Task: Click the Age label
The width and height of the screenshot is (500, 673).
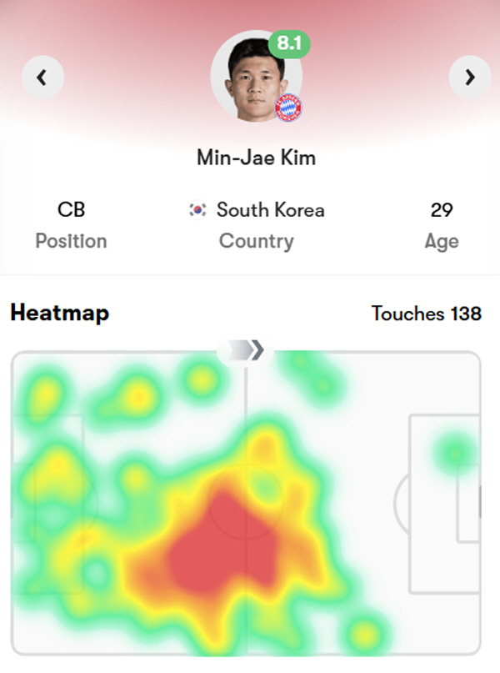Action: pyautogui.click(x=441, y=241)
